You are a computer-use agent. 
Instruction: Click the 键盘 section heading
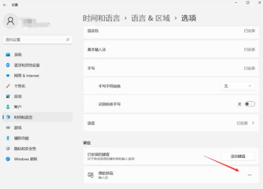(87, 143)
